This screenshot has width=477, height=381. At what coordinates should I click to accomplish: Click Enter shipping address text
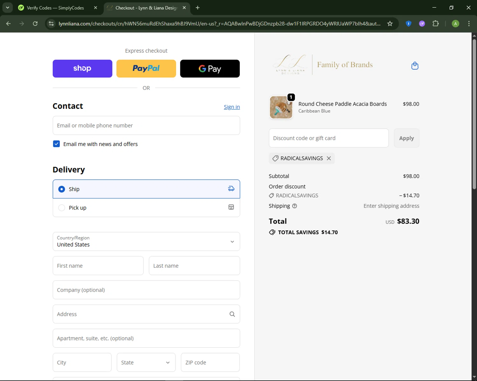pyautogui.click(x=391, y=206)
